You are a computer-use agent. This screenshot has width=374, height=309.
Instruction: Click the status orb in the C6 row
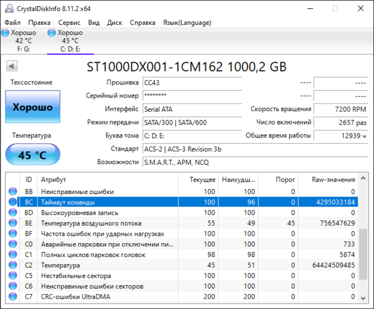point(12,286)
